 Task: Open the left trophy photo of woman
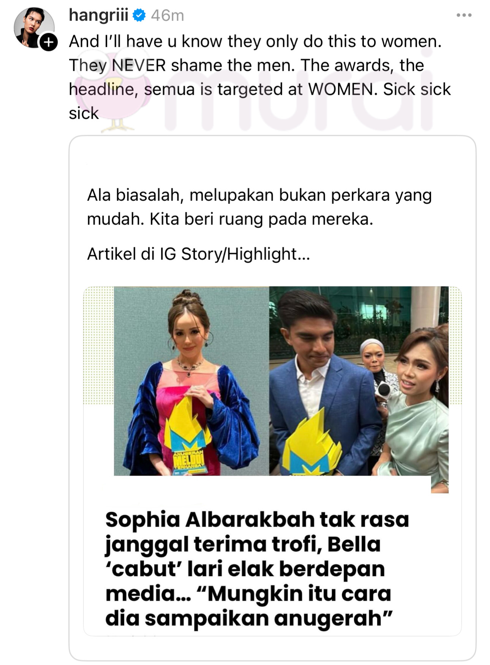(x=191, y=381)
